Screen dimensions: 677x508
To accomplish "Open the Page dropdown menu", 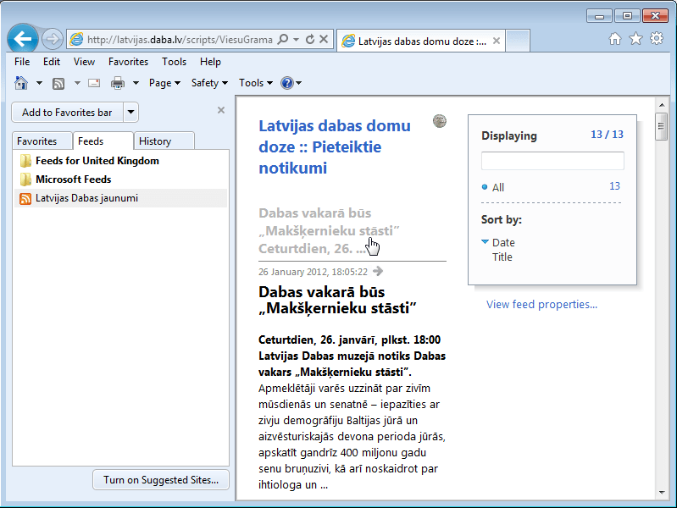I will point(164,83).
